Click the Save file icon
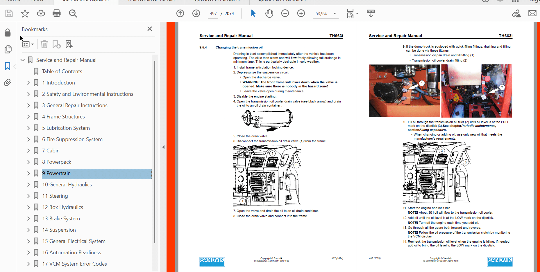Viewport: 540px width, 272px height. 9,13
